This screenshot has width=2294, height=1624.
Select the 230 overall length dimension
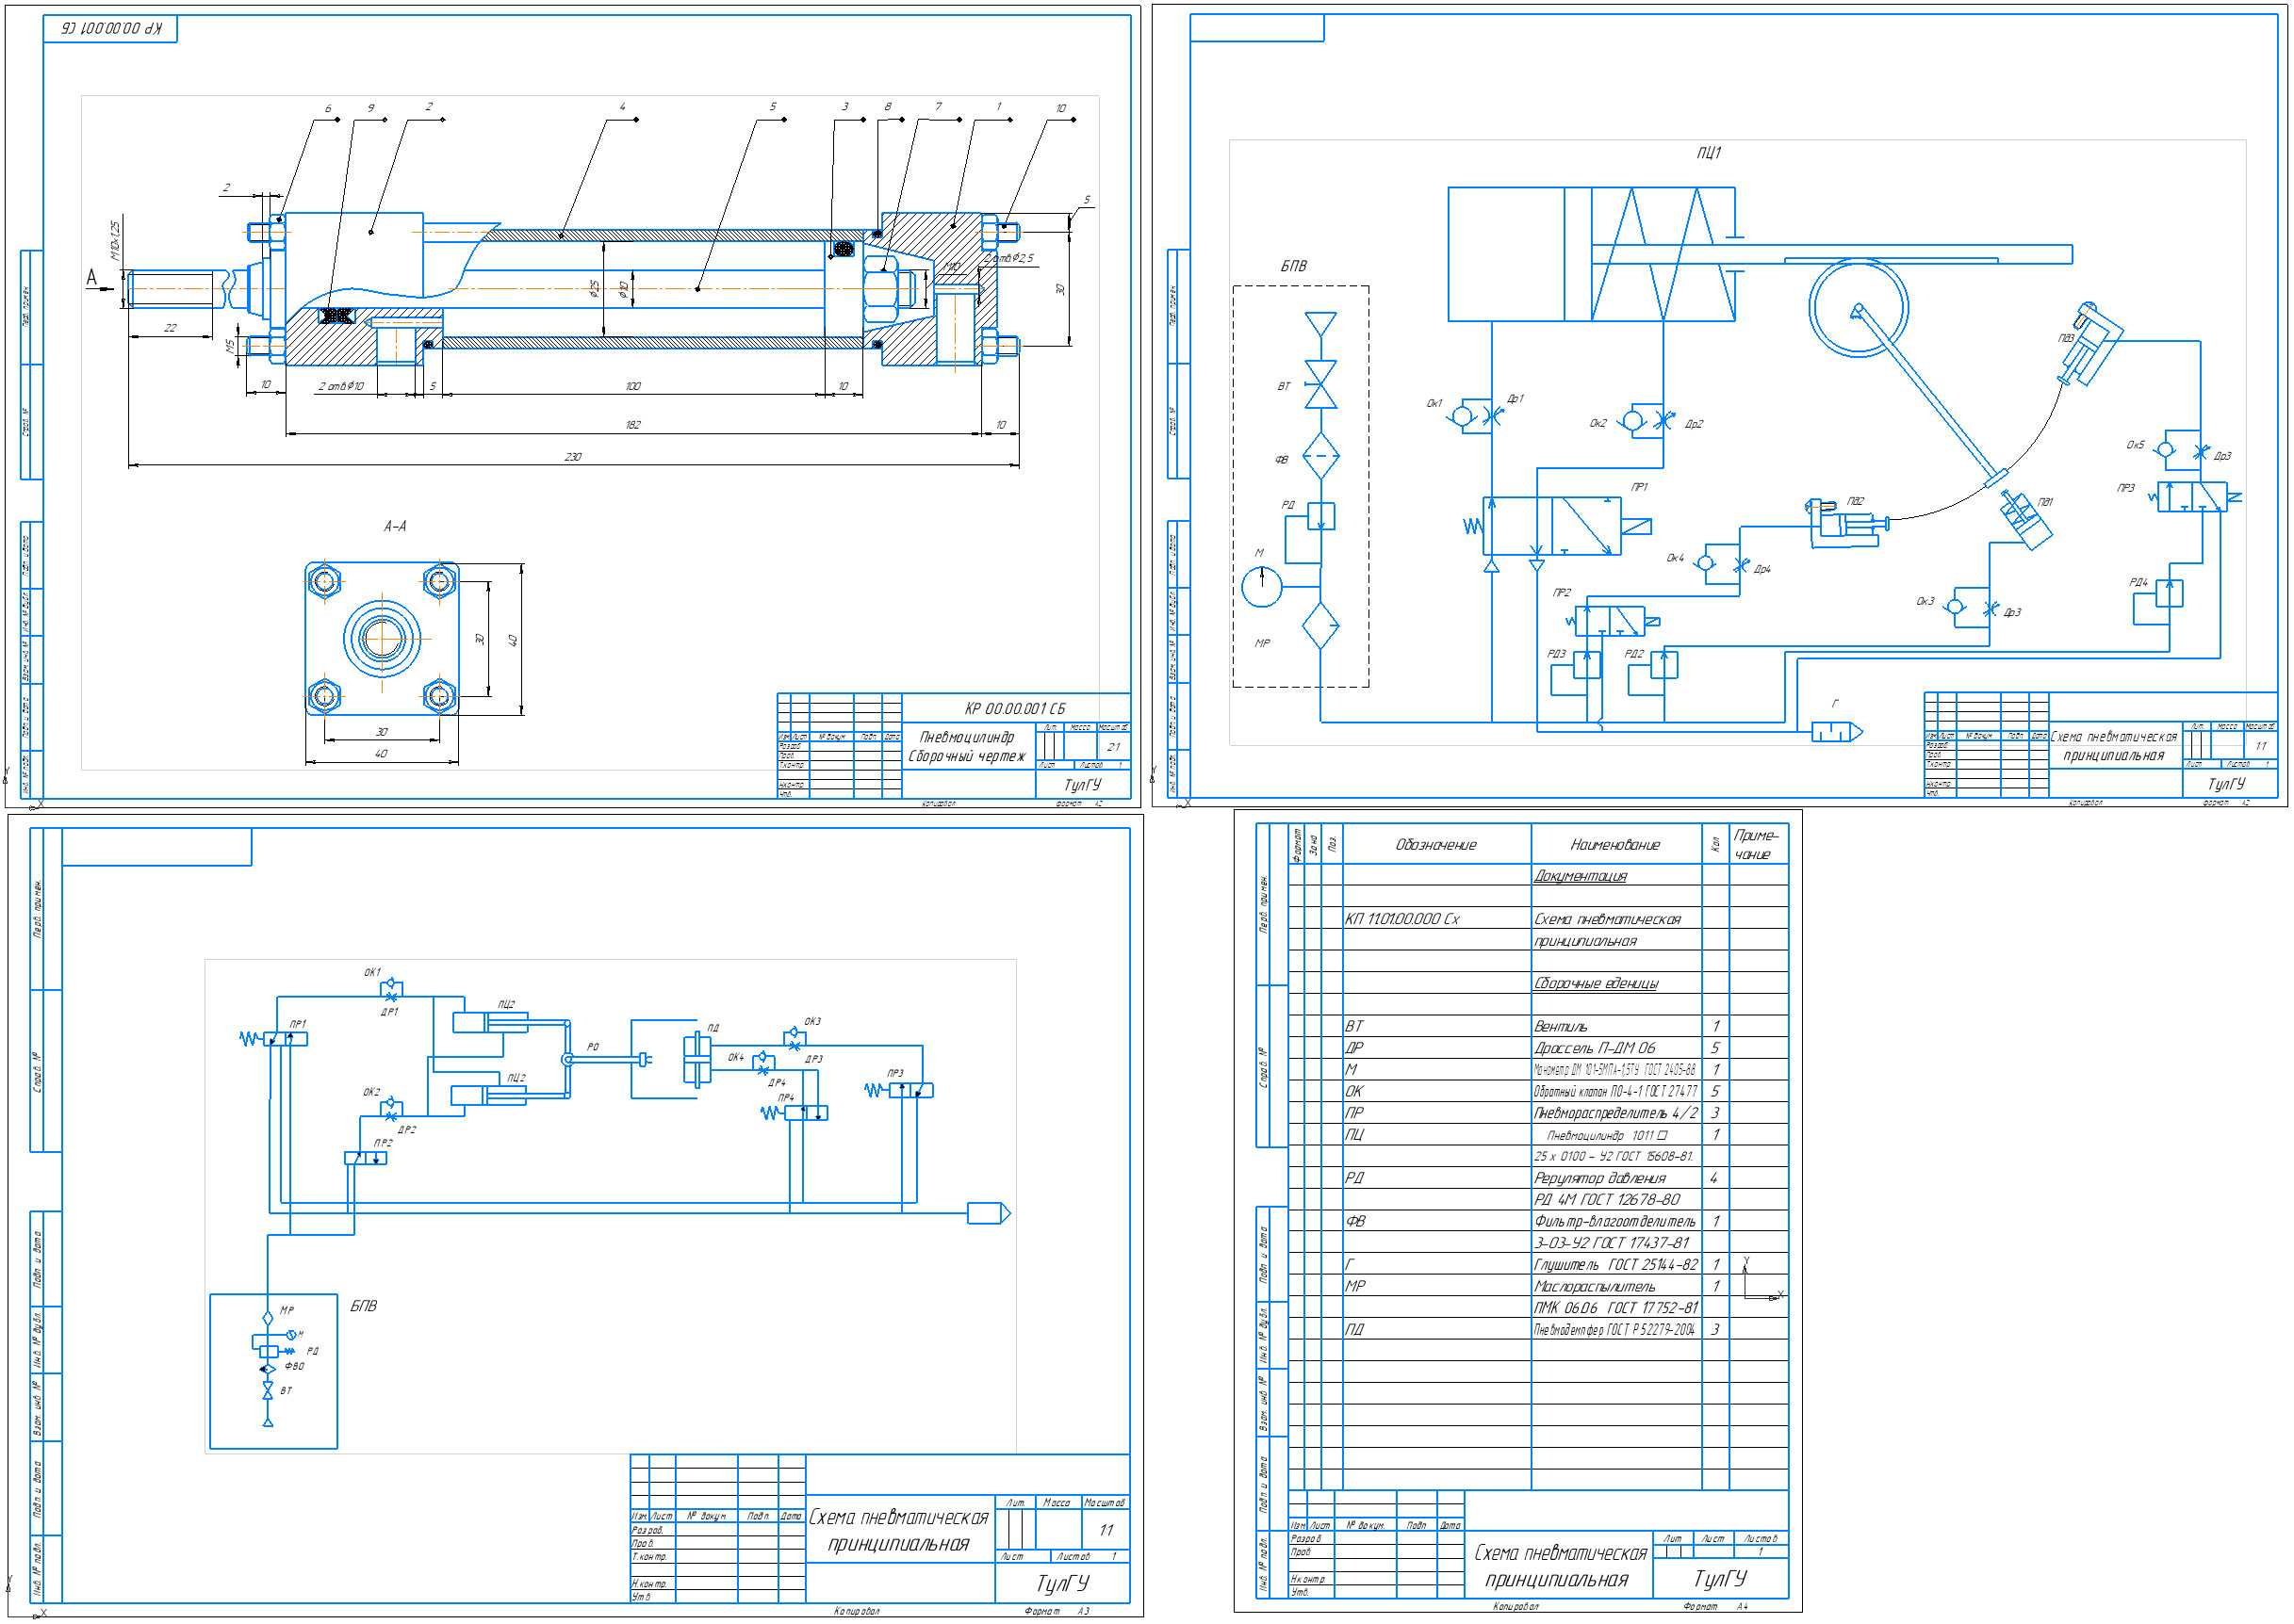[x=572, y=457]
